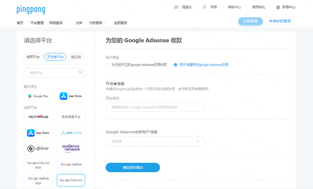
Task: Open the 光年 nav item
Action: click(x=79, y=23)
